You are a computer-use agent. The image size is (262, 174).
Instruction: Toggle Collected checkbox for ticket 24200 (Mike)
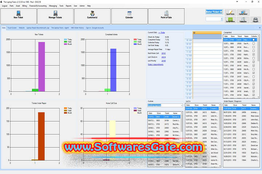[x=254, y=40]
